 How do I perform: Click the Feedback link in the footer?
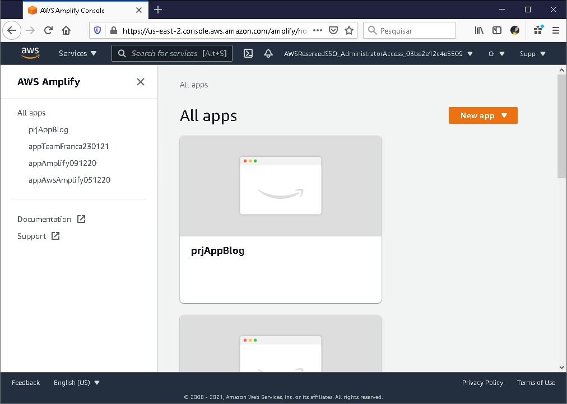26,383
